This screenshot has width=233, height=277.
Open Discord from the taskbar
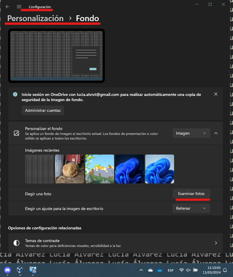[x=7, y=270]
